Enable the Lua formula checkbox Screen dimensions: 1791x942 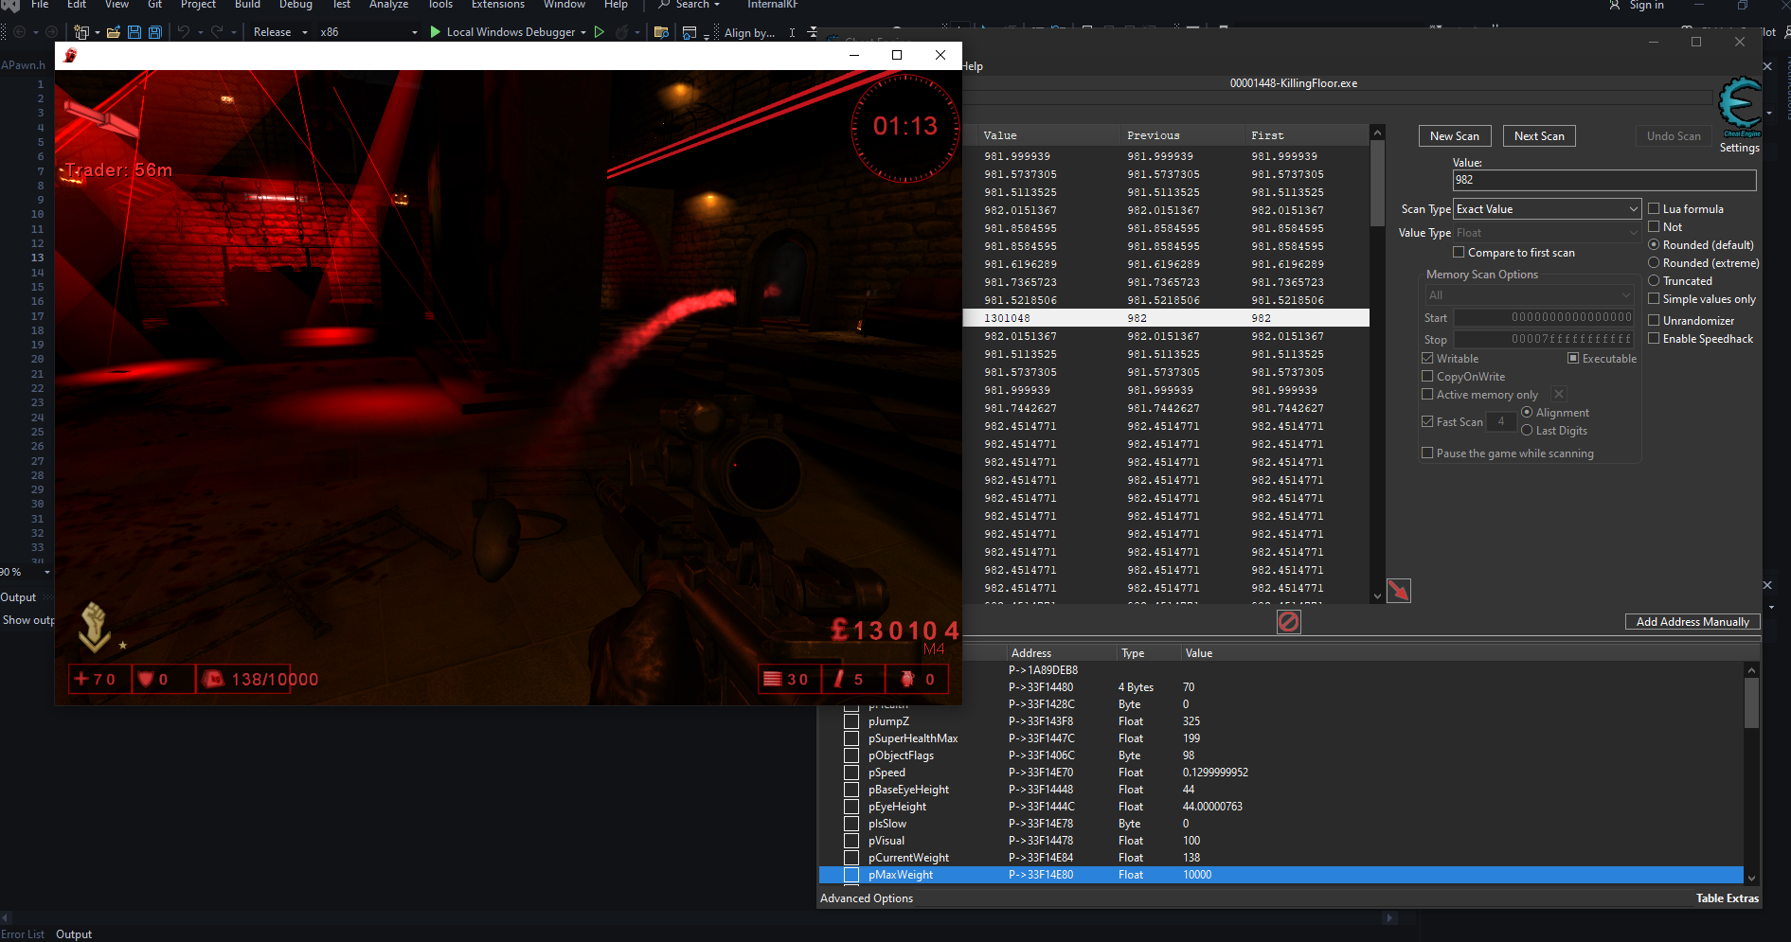[x=1654, y=208]
